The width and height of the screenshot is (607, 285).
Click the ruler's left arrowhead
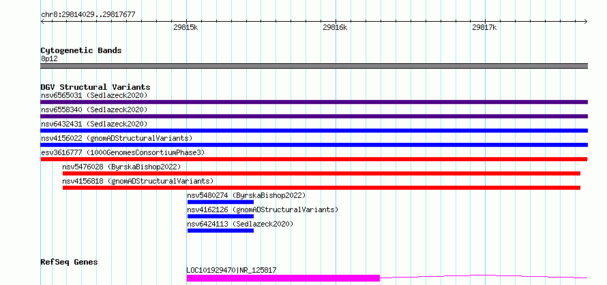point(42,22)
